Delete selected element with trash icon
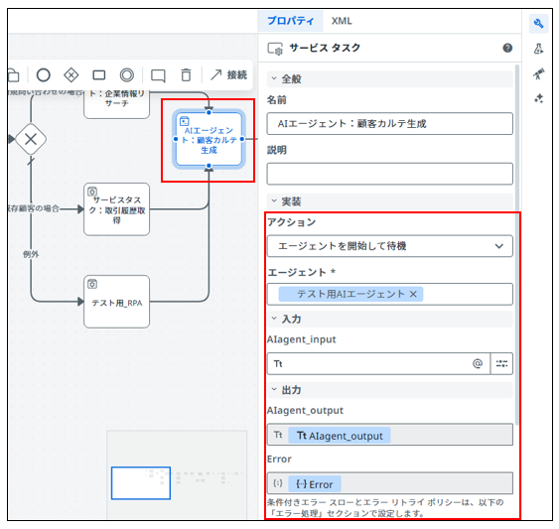Screen dimensions: 559x529 click(x=186, y=75)
